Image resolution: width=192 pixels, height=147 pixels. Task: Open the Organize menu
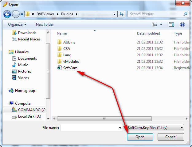17,24
